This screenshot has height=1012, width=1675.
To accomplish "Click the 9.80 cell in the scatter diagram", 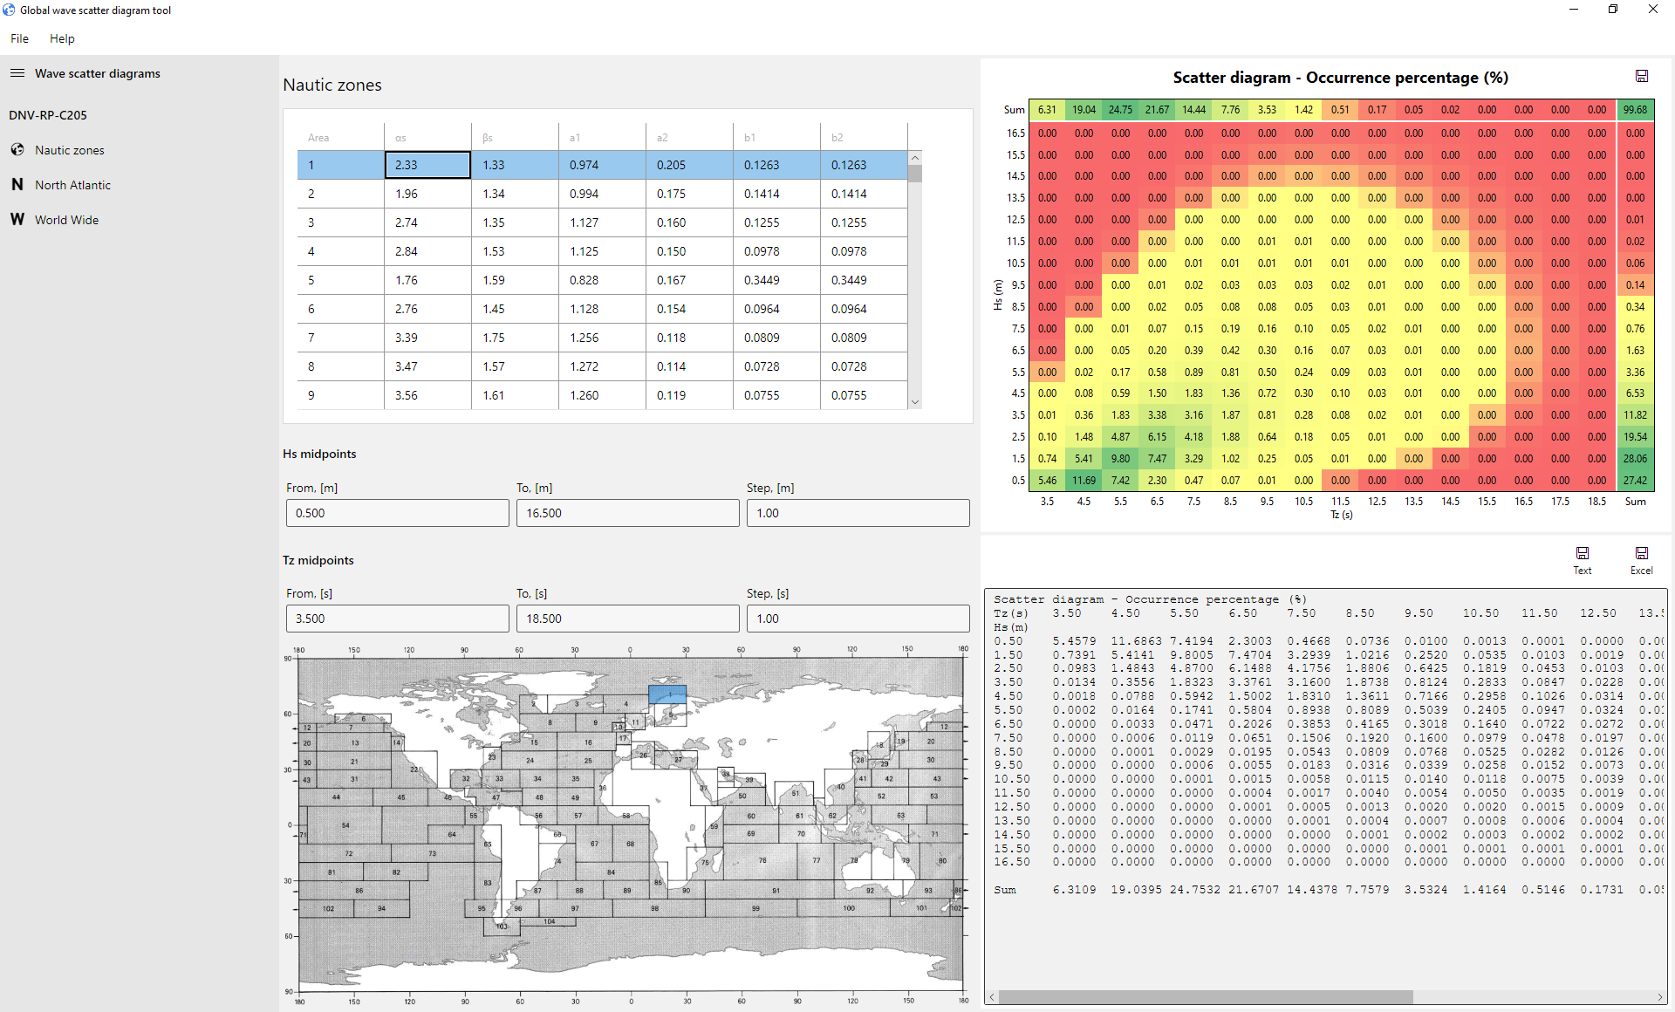I will [x=1120, y=459].
